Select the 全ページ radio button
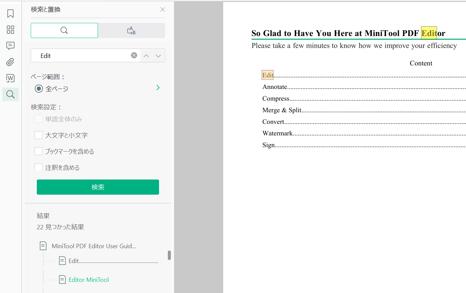Screen dimensions: 466x293 click(x=39, y=89)
